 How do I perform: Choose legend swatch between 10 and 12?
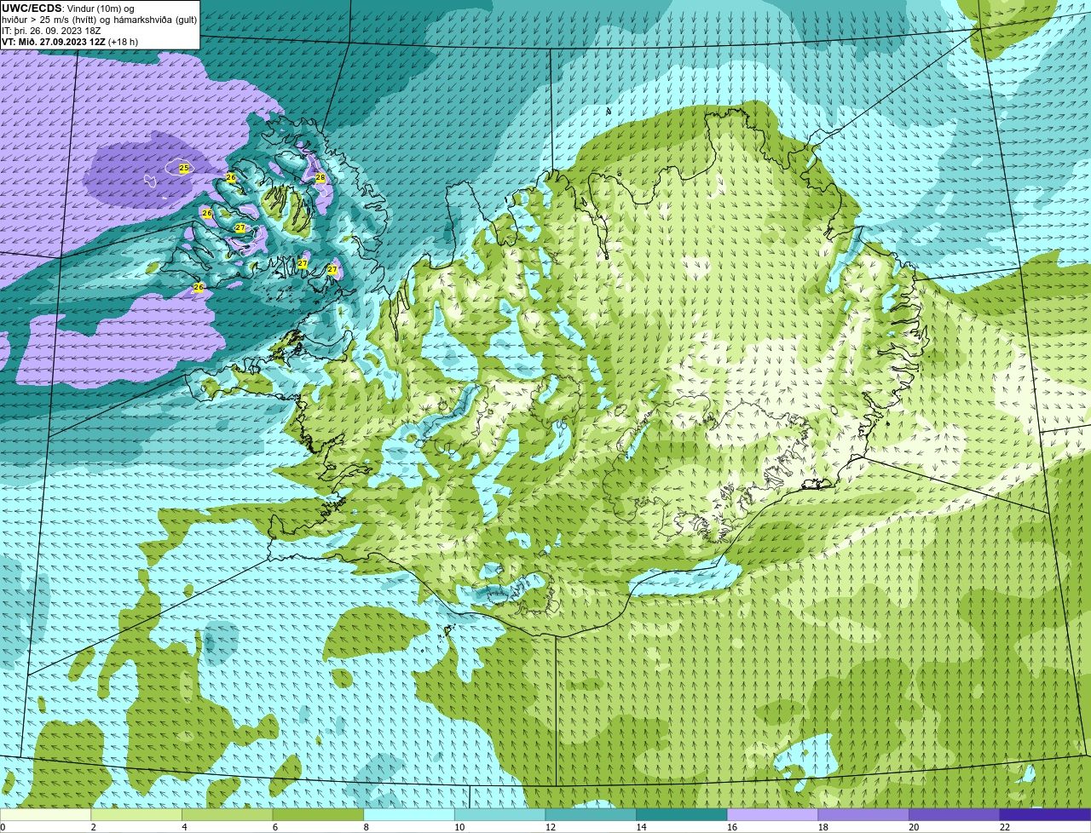(x=499, y=814)
